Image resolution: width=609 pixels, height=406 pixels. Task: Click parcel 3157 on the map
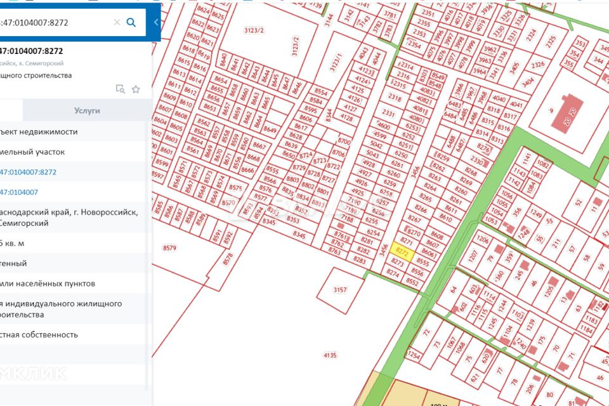340,291
